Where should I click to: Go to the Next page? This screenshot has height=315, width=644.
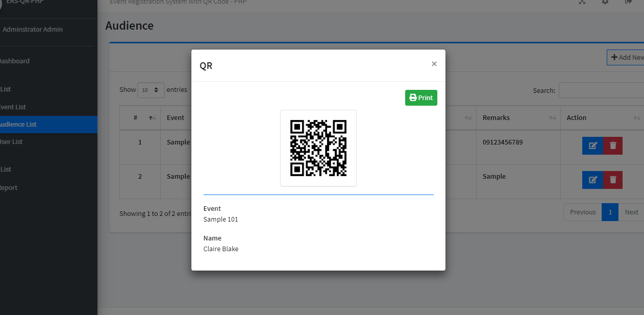point(631,212)
